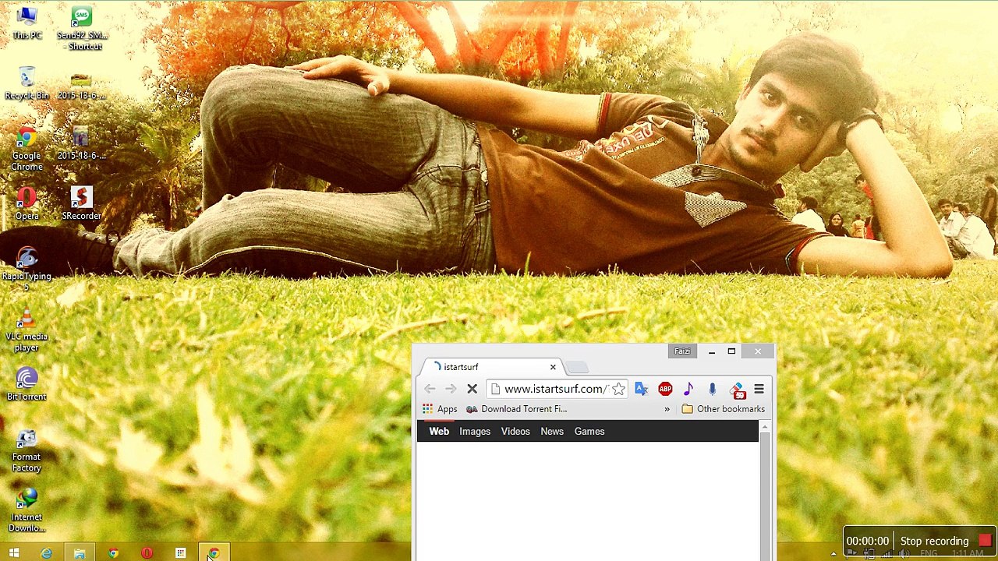998x561 pixels.
Task: Switch to the Videos tab
Action: 515,431
